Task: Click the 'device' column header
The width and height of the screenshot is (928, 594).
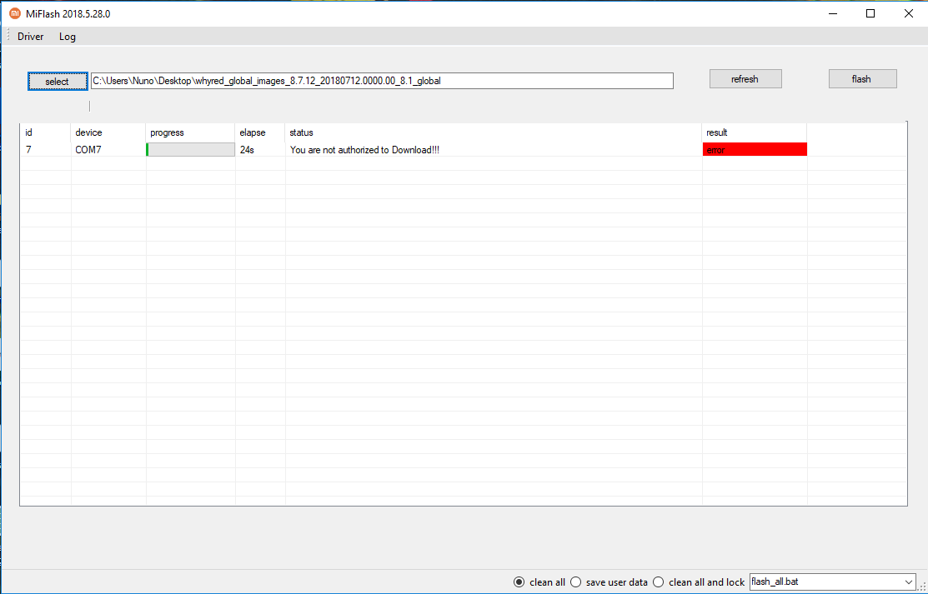Action: (108, 132)
